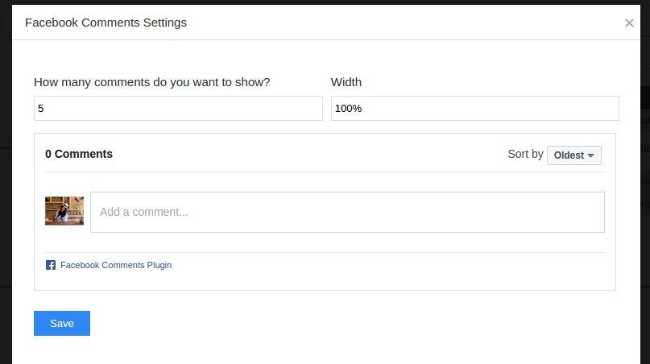Click the Sort by label
This screenshot has height=364, width=650.
525,154
